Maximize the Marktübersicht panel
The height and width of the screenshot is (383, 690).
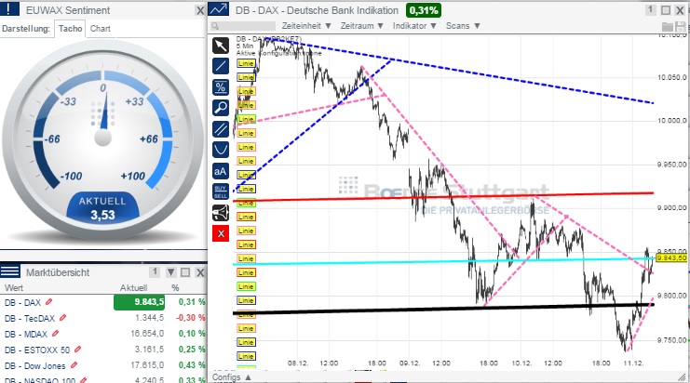click(x=185, y=272)
